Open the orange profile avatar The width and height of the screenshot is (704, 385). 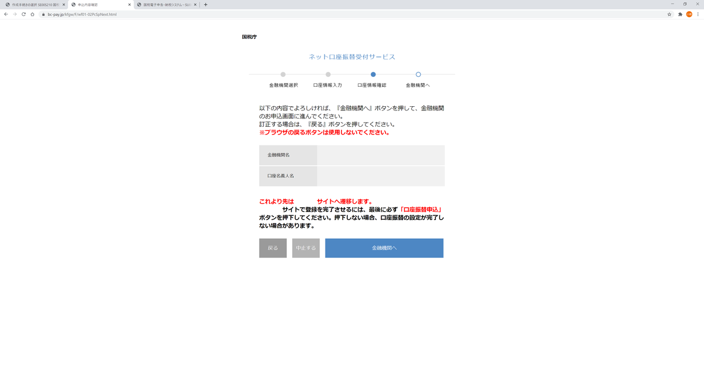(x=689, y=14)
